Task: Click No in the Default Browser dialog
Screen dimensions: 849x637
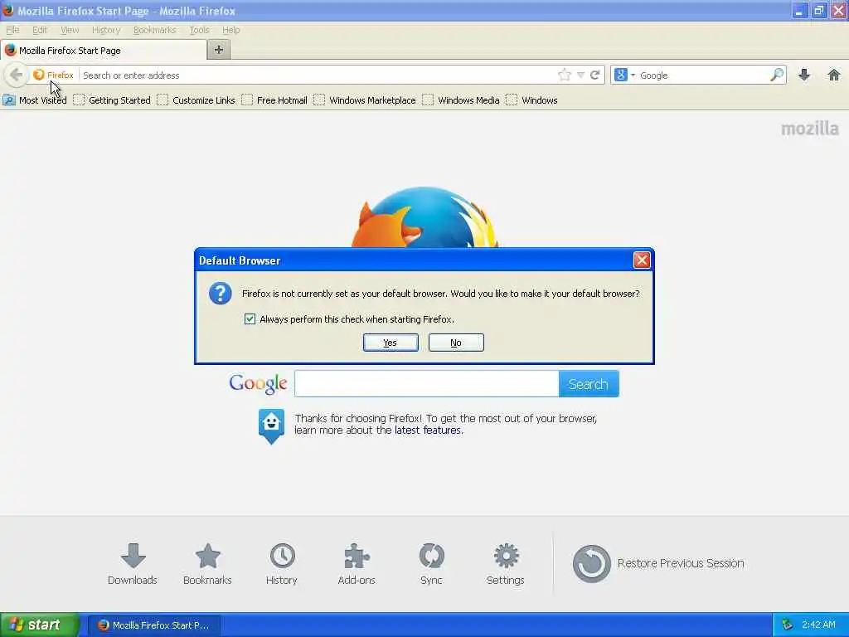Action: 456,343
